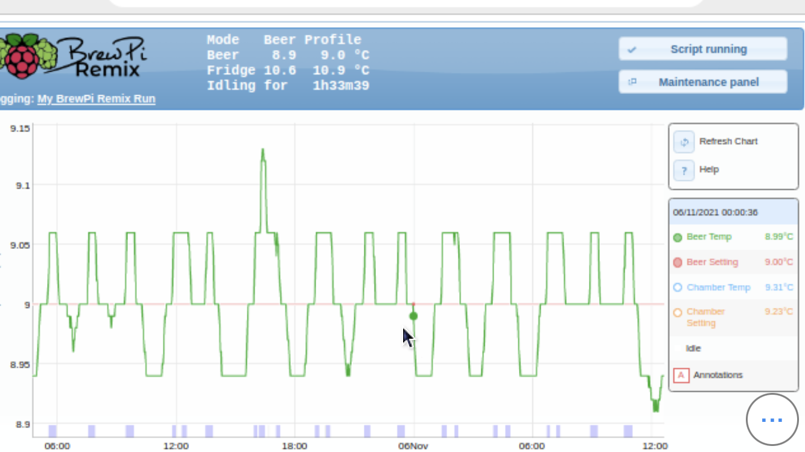This screenshot has width=805, height=452.
Task: Toggle Beer Setting red series dot
Action: click(678, 263)
